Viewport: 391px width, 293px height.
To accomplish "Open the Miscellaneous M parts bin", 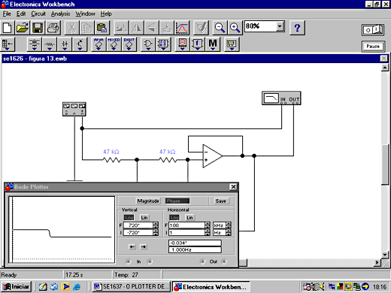I will 213,44.
